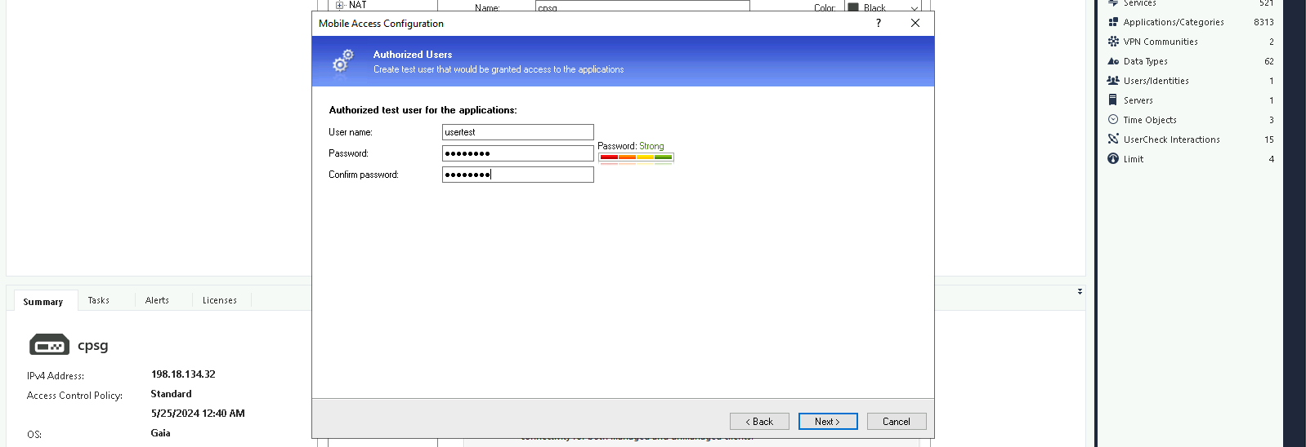1306x447 pixels.
Task: Open the Color dropdown showing Black
Action: tap(914, 7)
